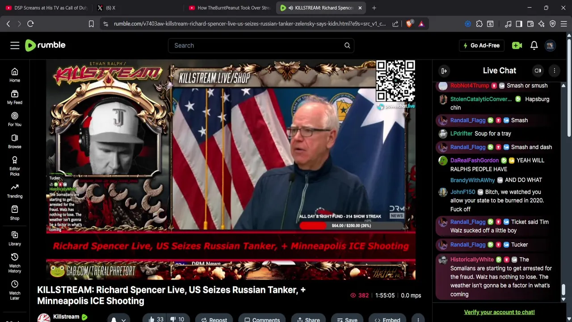Click Go Ad-Free button
Viewport: 572px width, 322px height.
click(481, 45)
